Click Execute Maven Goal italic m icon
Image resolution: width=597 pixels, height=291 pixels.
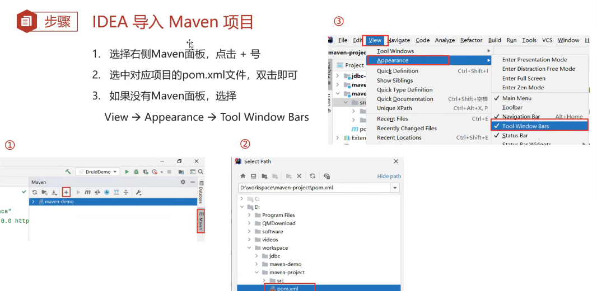tap(87, 192)
